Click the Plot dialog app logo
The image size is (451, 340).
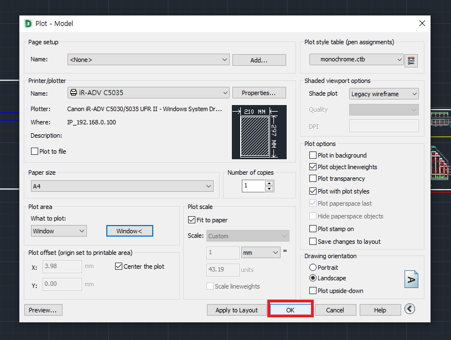[28, 24]
